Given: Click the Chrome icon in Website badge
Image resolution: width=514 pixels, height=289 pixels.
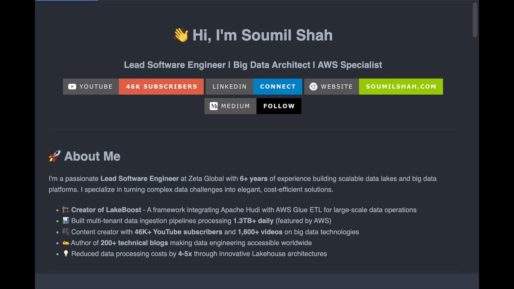Looking at the screenshot, I should (x=313, y=87).
